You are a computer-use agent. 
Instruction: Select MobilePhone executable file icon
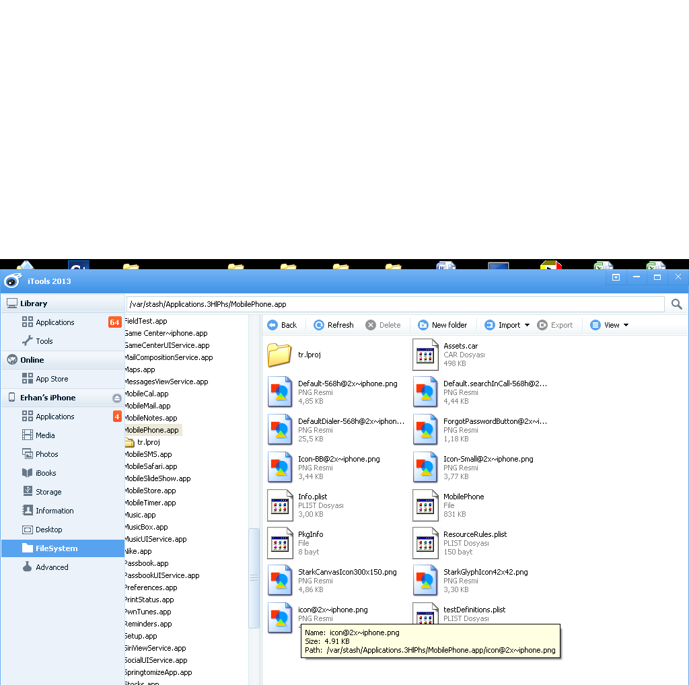tap(425, 505)
